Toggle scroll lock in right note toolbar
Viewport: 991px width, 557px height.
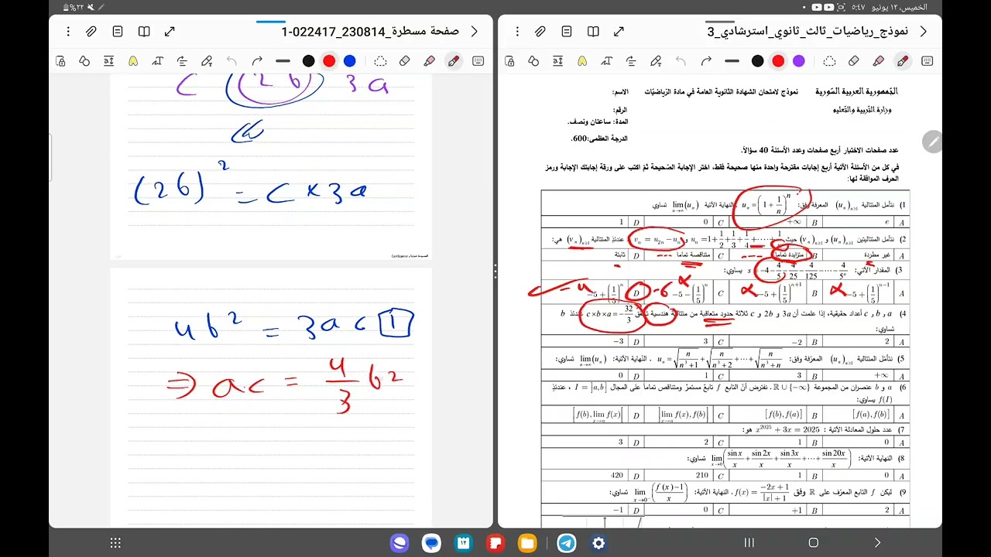point(509,61)
